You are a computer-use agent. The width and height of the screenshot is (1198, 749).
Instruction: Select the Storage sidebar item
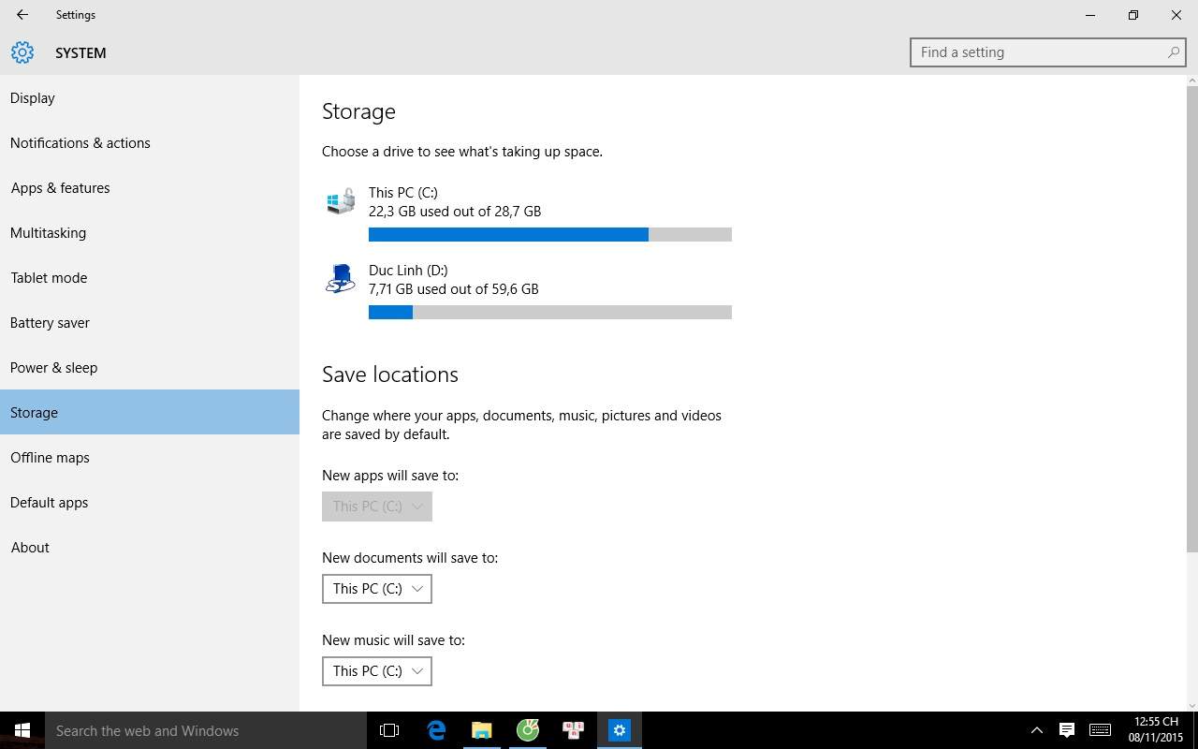coord(150,412)
